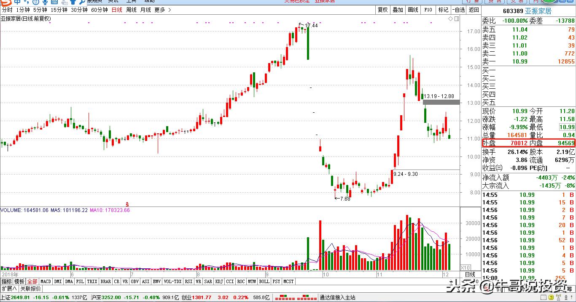Select the 60分钟 period

pyautogui.click(x=100, y=10)
